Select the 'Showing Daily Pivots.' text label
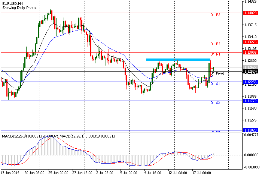262x177 pixels. (x=19, y=8)
